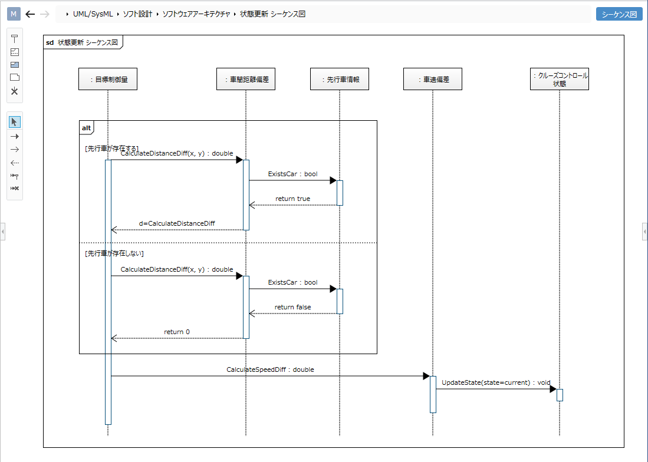The height and width of the screenshot is (462, 648).
Task: Select the Note tool in the palette
Action: click(15, 77)
